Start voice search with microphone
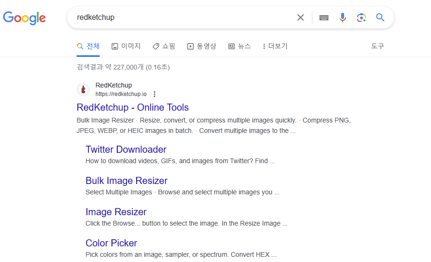The height and width of the screenshot is (262, 431). [x=343, y=17]
